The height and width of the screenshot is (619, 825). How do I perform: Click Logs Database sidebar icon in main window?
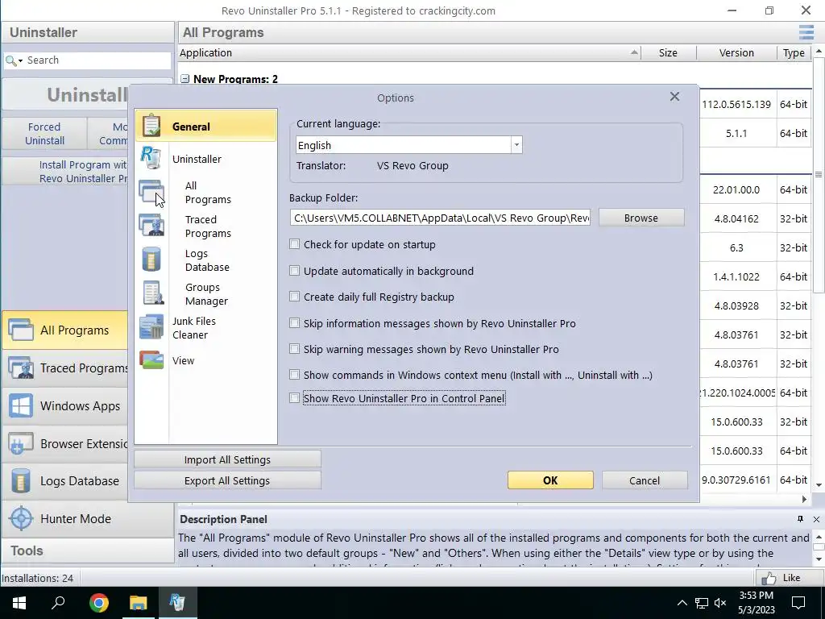point(20,480)
